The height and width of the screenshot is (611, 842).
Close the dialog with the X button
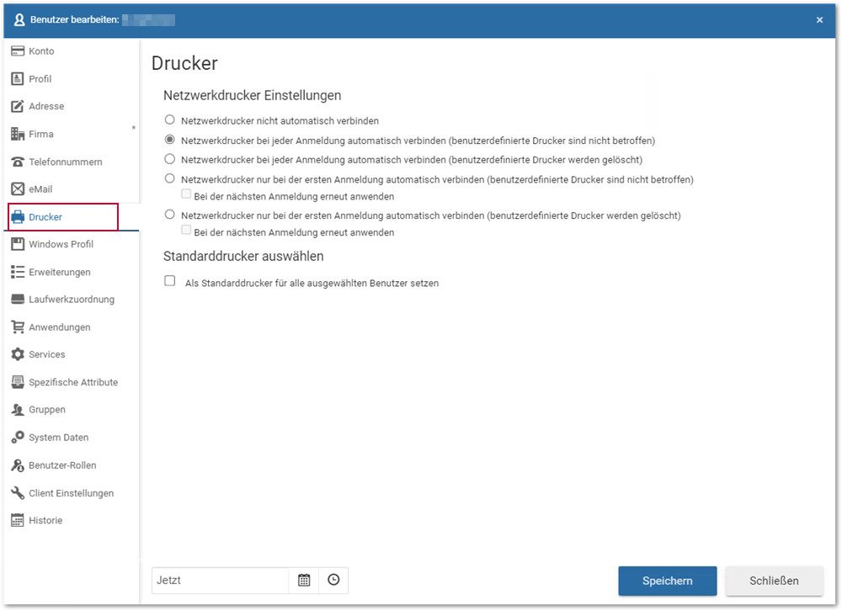point(819,20)
